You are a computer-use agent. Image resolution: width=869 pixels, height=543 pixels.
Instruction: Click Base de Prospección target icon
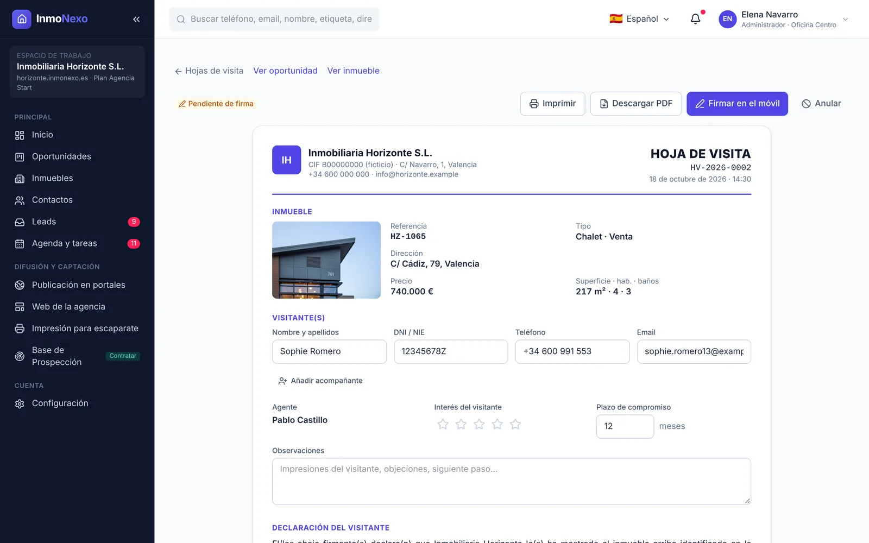(20, 356)
